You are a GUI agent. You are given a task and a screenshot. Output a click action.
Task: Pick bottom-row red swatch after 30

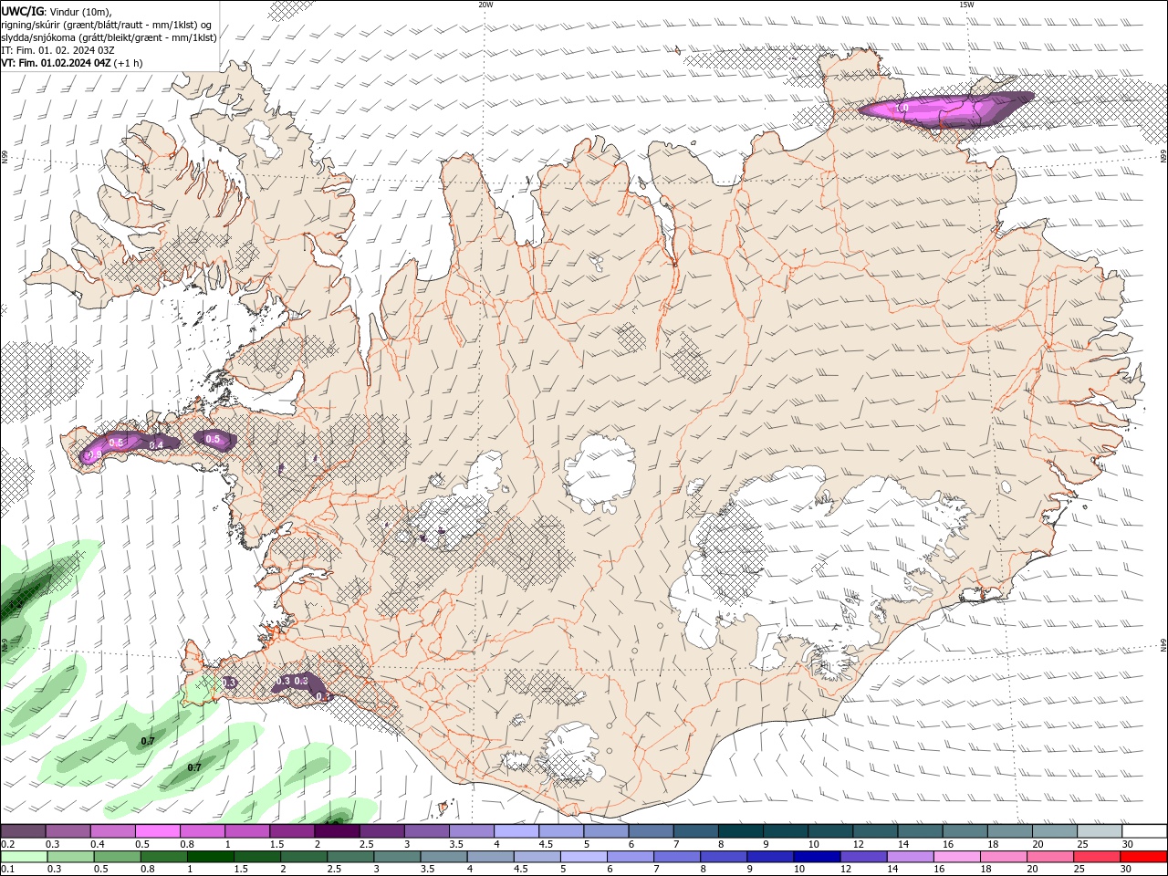click(1143, 857)
